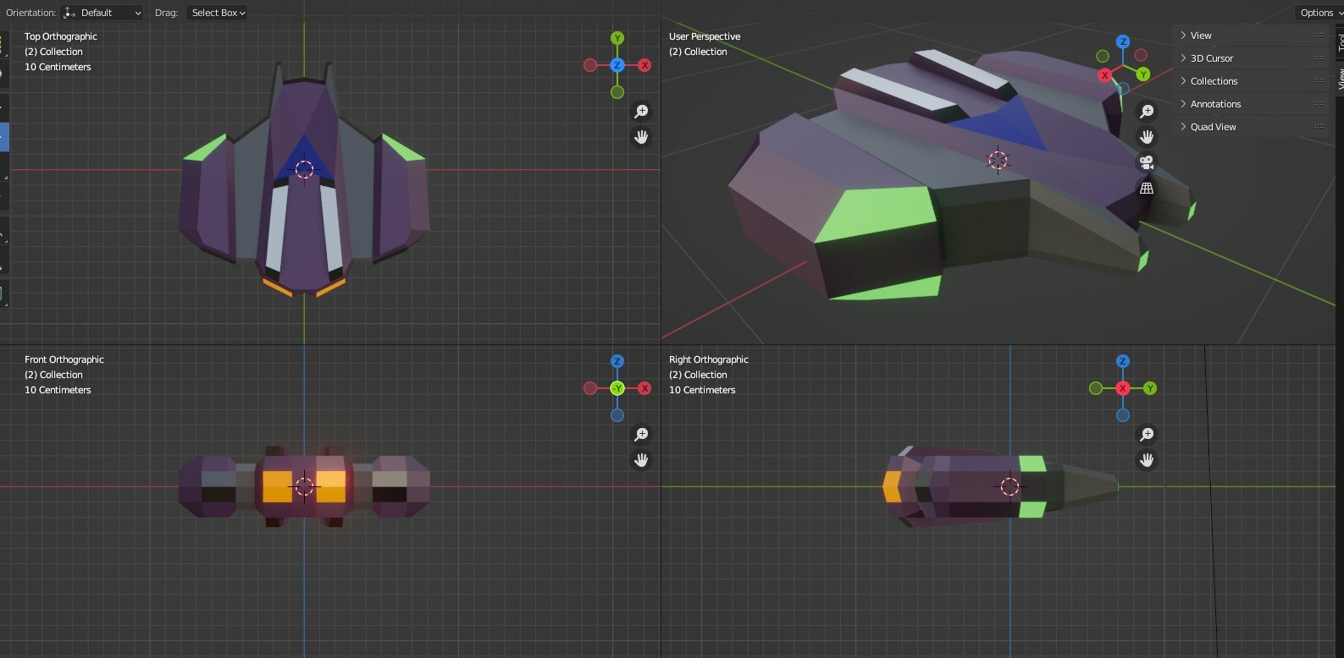This screenshot has height=658, width=1344.
Task: Toggle camera view in User Perspective viewport
Action: tap(1147, 162)
